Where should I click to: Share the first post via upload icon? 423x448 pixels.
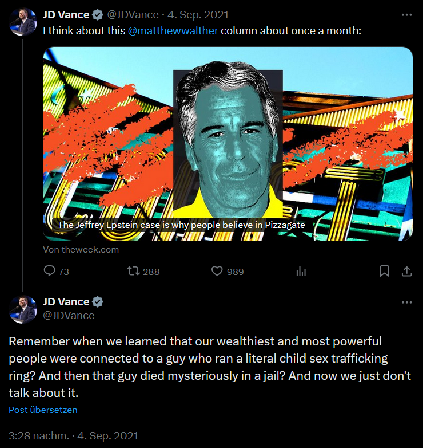tap(407, 271)
